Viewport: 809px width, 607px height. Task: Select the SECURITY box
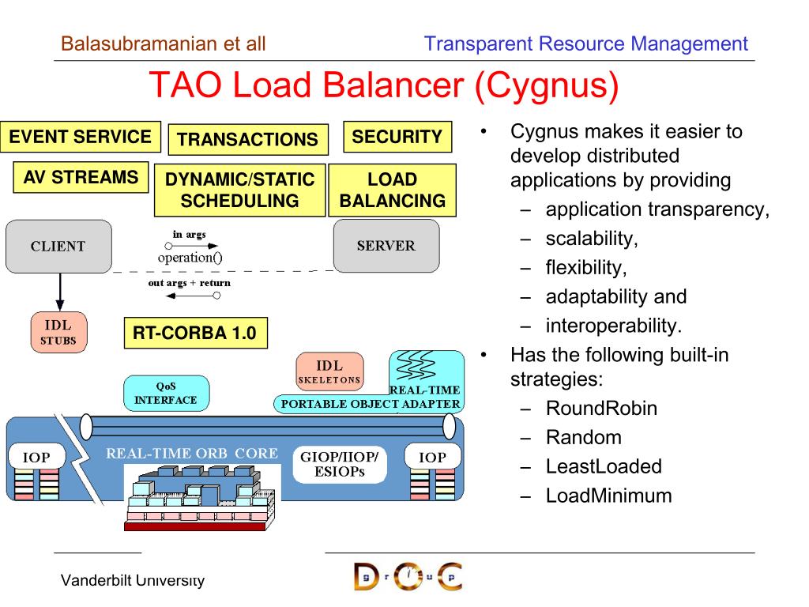pos(397,137)
